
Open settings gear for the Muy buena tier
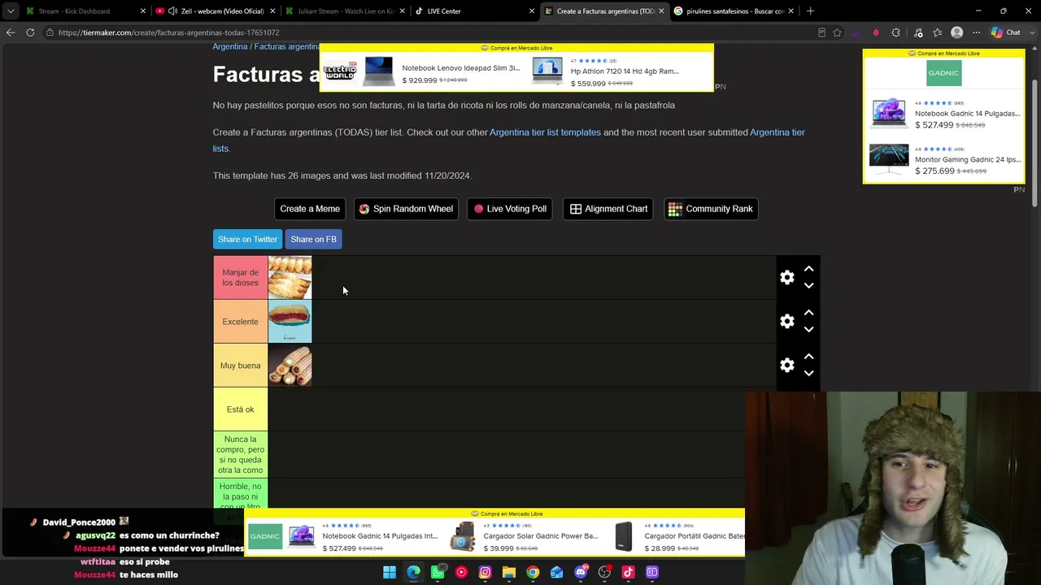point(786,366)
